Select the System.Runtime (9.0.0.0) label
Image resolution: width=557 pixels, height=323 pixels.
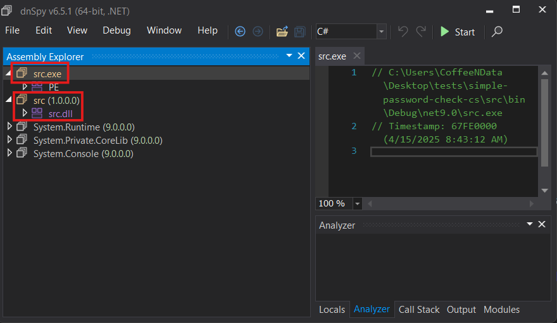[84, 127]
